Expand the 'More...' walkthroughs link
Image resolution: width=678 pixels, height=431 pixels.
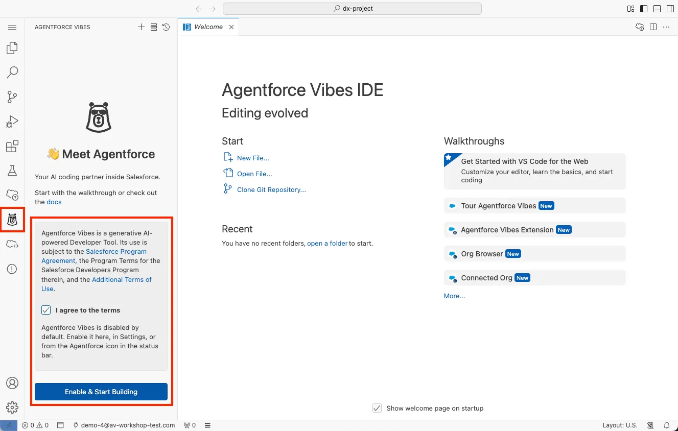click(x=454, y=296)
